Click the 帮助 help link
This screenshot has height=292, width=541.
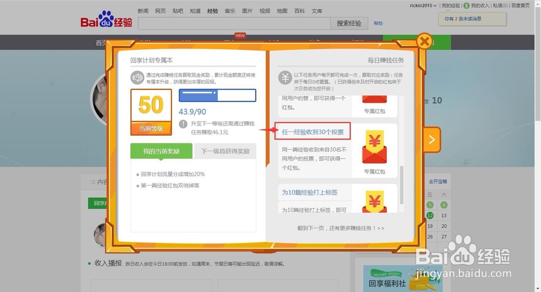click(x=378, y=23)
